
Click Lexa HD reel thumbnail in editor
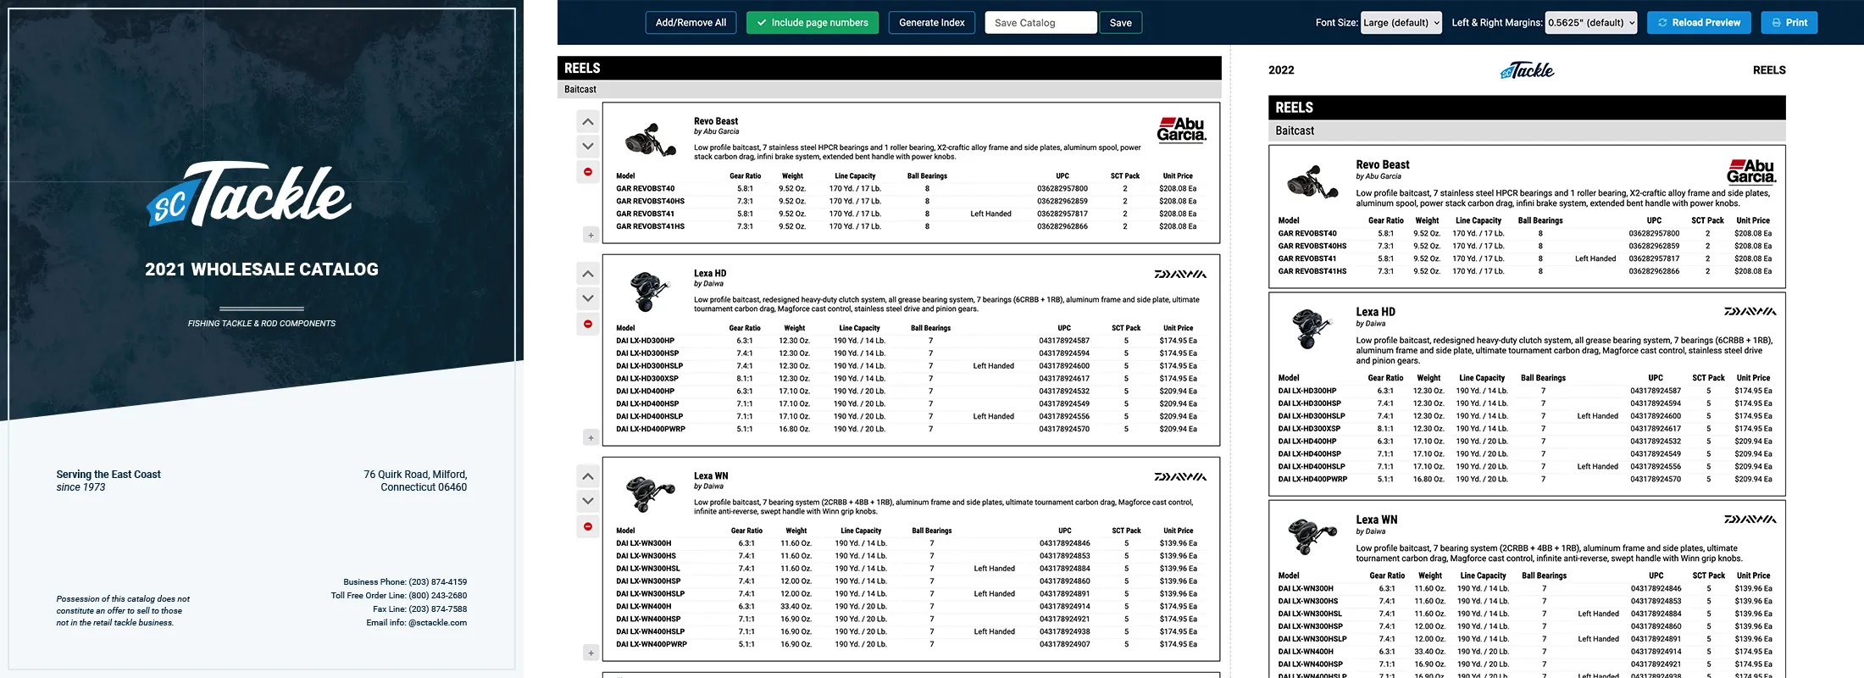(x=650, y=292)
